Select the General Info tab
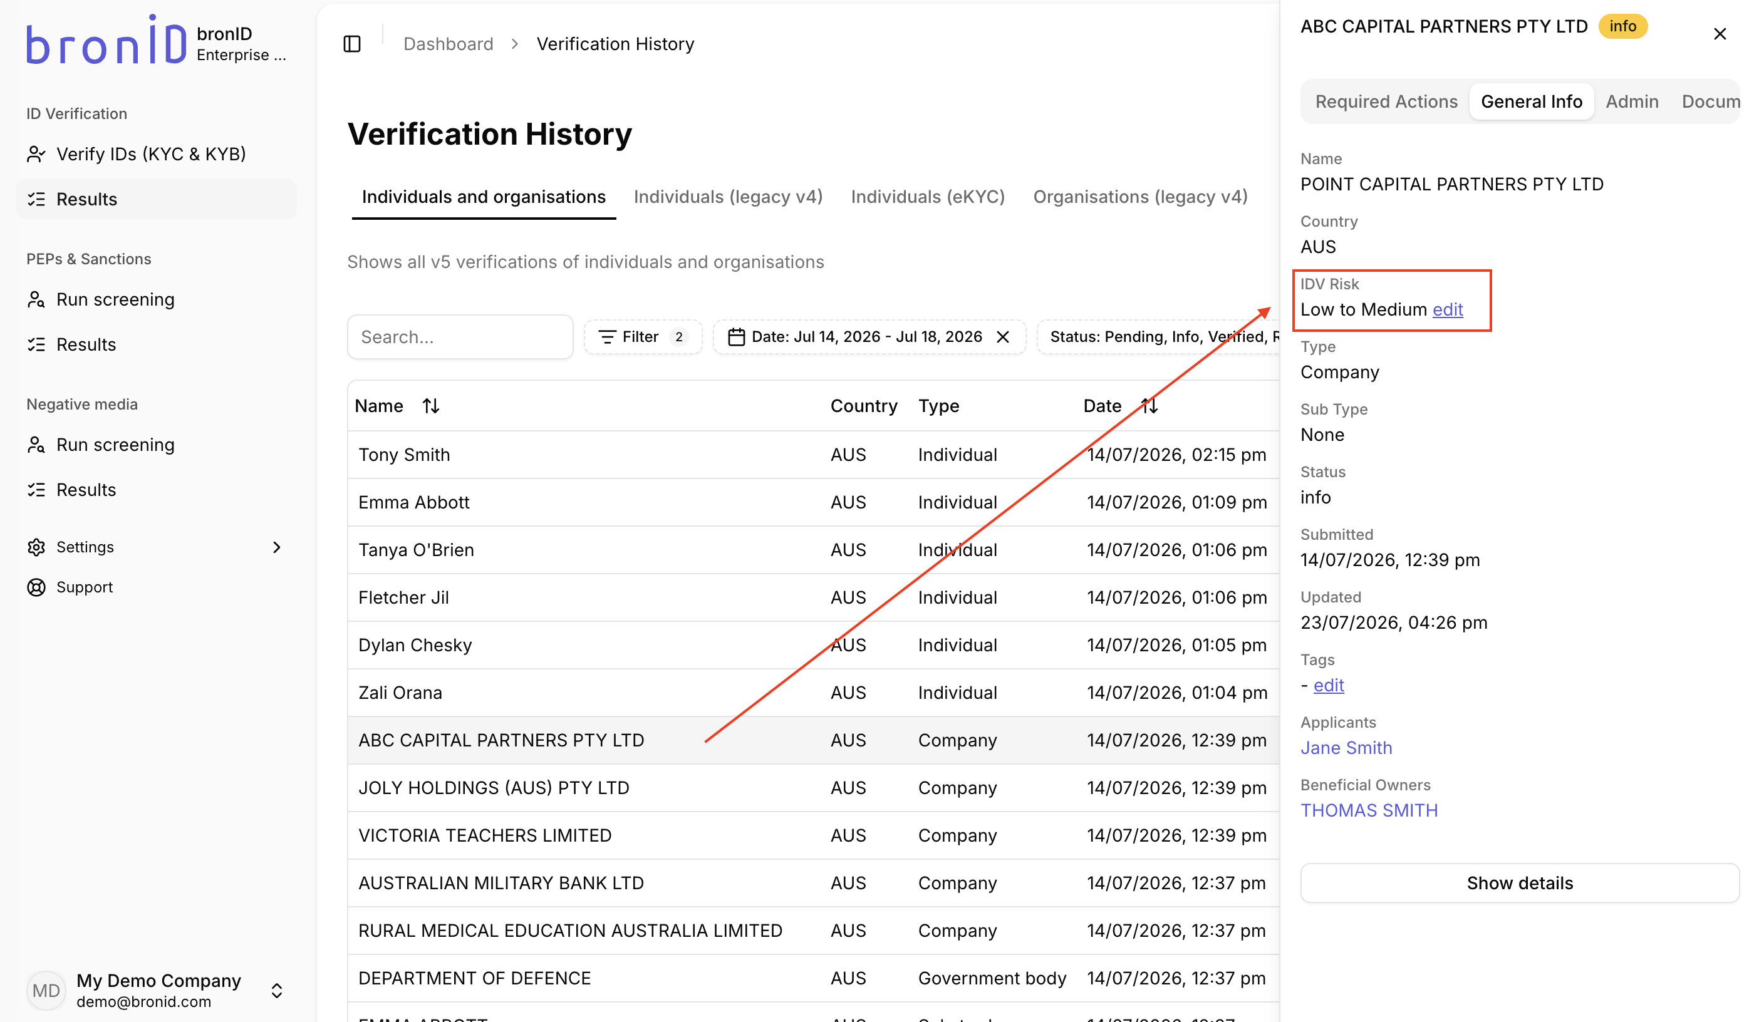 [x=1531, y=101]
